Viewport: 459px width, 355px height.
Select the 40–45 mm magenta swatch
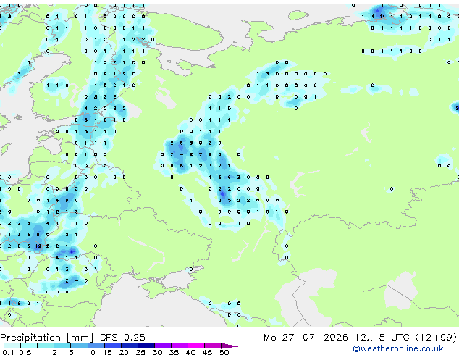(x=196, y=346)
